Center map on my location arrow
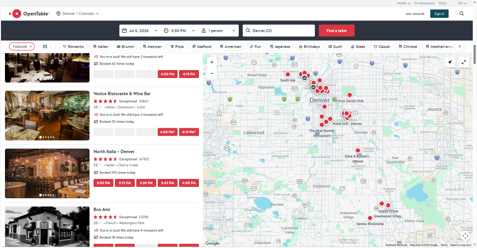477x248 pixels. tap(450, 62)
